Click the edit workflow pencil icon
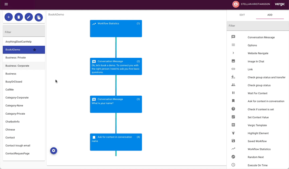 click(x=29, y=17)
